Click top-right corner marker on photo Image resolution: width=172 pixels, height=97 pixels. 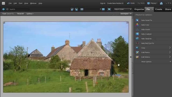click(127, 23)
